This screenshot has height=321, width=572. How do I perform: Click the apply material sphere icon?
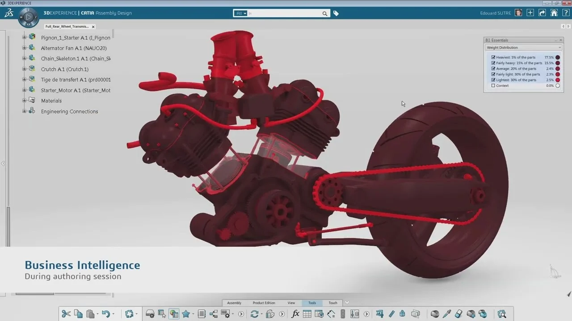coord(435,314)
